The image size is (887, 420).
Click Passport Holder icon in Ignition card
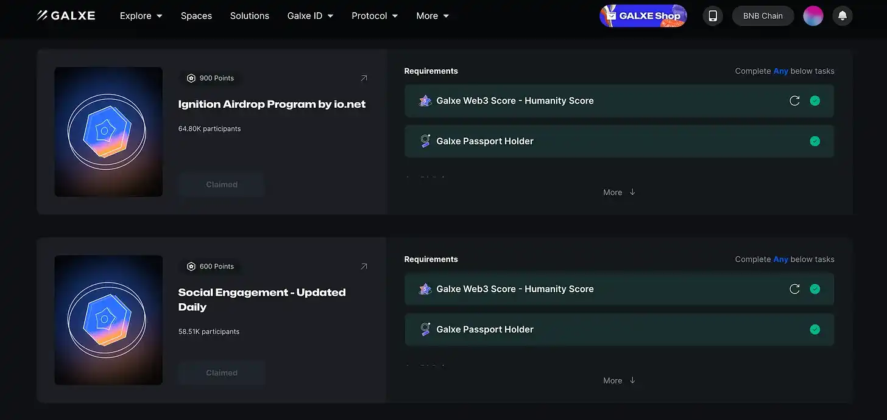point(425,141)
